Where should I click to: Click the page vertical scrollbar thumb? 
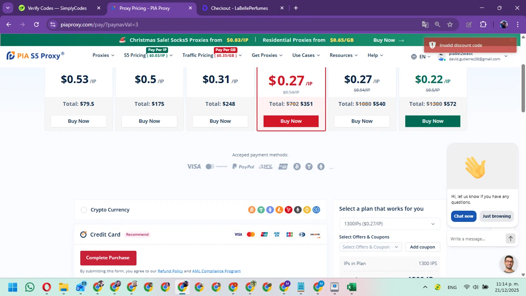[x=523, y=88]
